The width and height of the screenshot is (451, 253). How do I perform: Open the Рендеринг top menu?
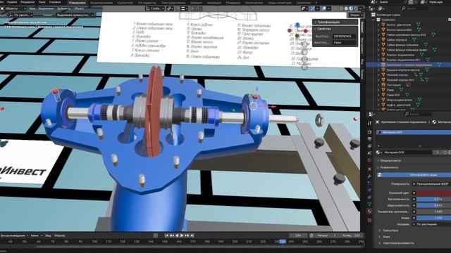point(27,2)
